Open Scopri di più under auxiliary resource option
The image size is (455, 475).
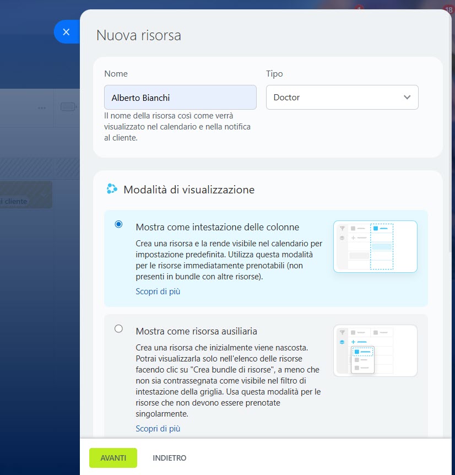[158, 429]
